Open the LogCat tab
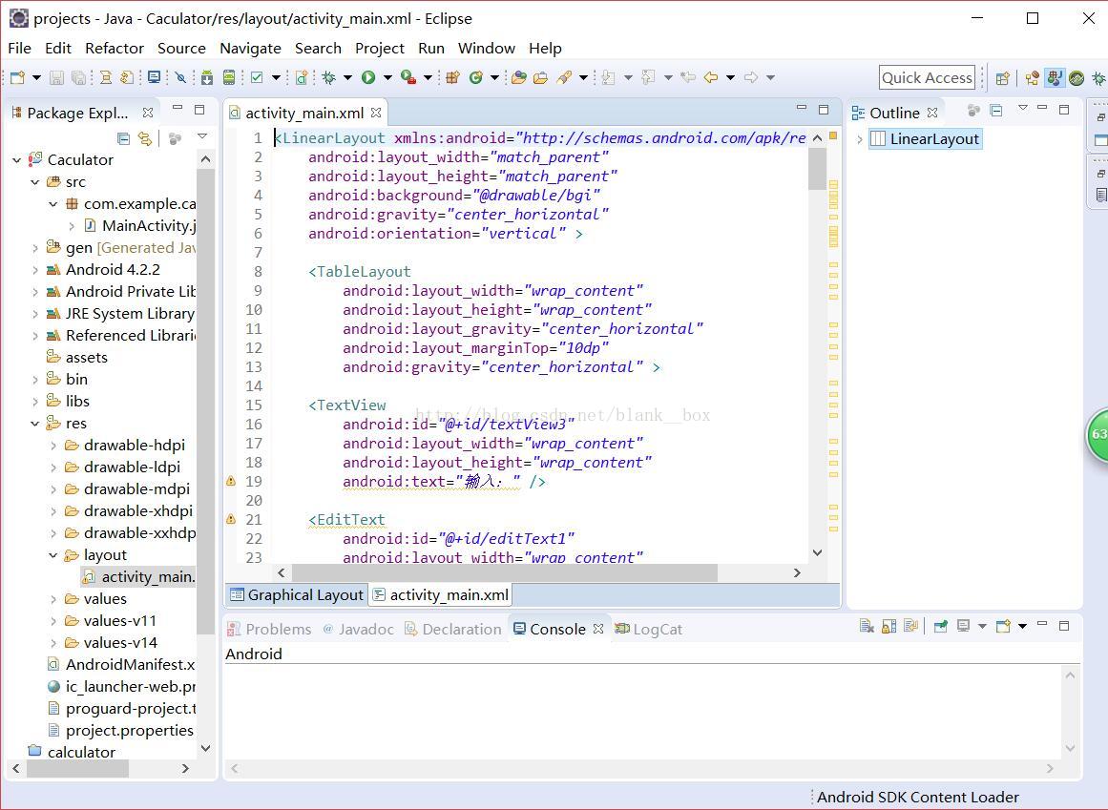 click(x=649, y=630)
